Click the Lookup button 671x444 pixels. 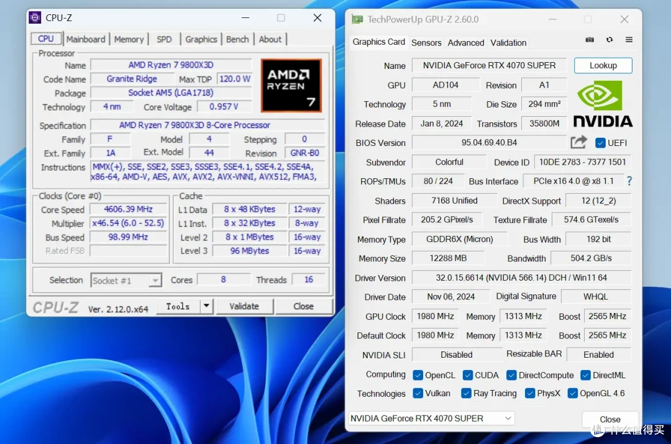tap(603, 65)
